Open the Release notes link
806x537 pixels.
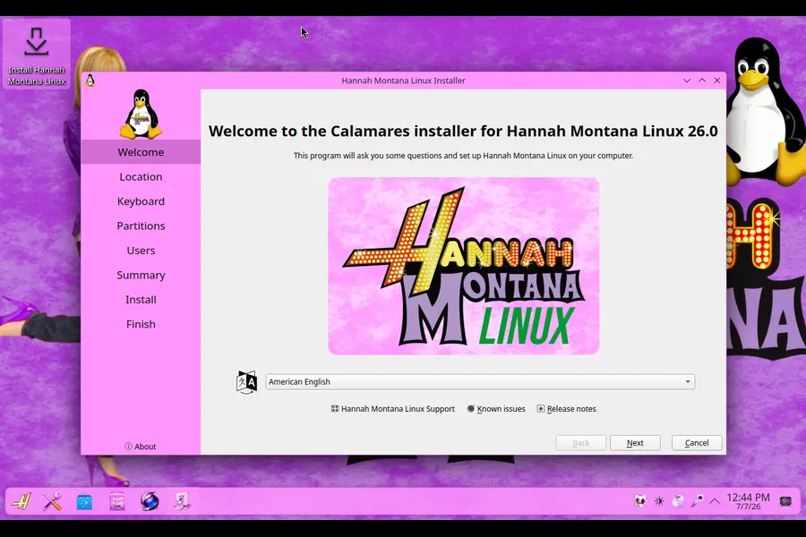pos(567,409)
